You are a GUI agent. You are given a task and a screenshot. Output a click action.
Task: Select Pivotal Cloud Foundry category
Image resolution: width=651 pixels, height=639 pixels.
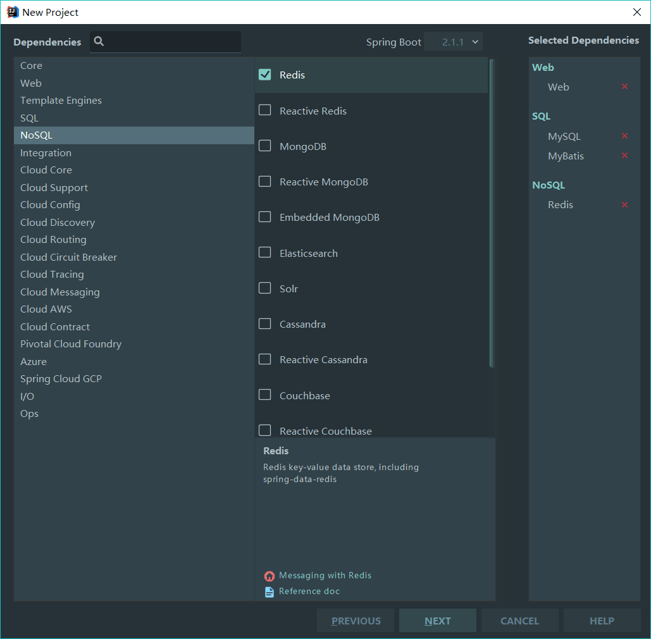pyautogui.click(x=133, y=344)
